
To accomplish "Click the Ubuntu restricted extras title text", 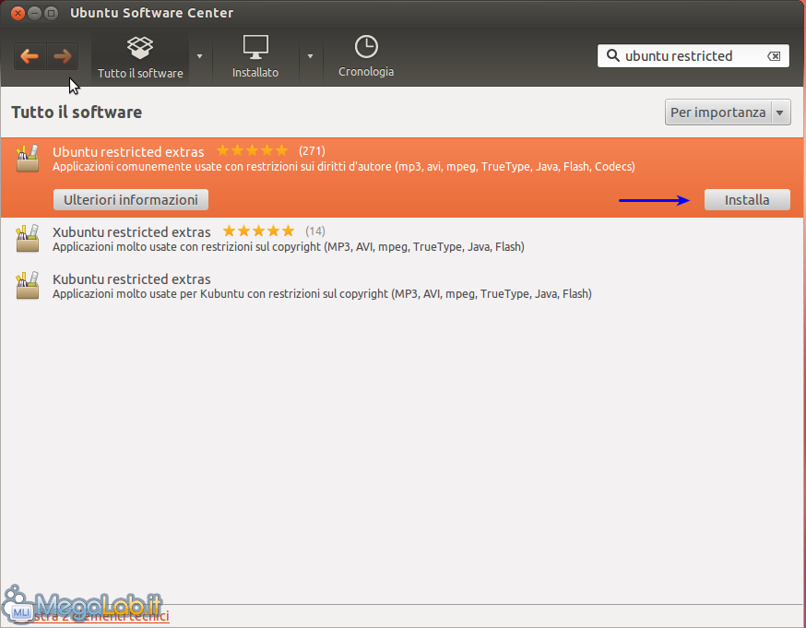I will point(128,152).
